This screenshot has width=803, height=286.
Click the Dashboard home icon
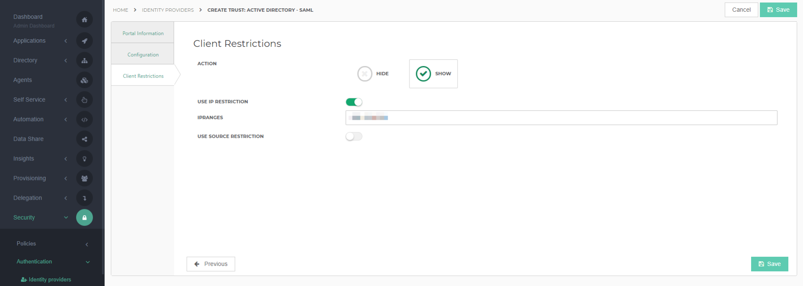point(84,20)
